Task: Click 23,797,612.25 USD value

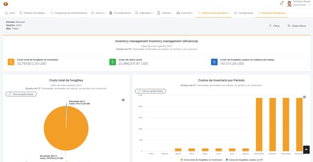Action: pyautogui.click(x=31, y=64)
